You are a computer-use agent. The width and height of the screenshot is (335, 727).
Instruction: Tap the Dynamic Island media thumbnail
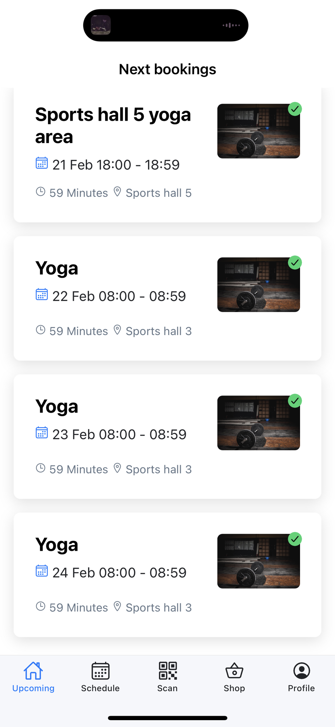click(x=101, y=25)
